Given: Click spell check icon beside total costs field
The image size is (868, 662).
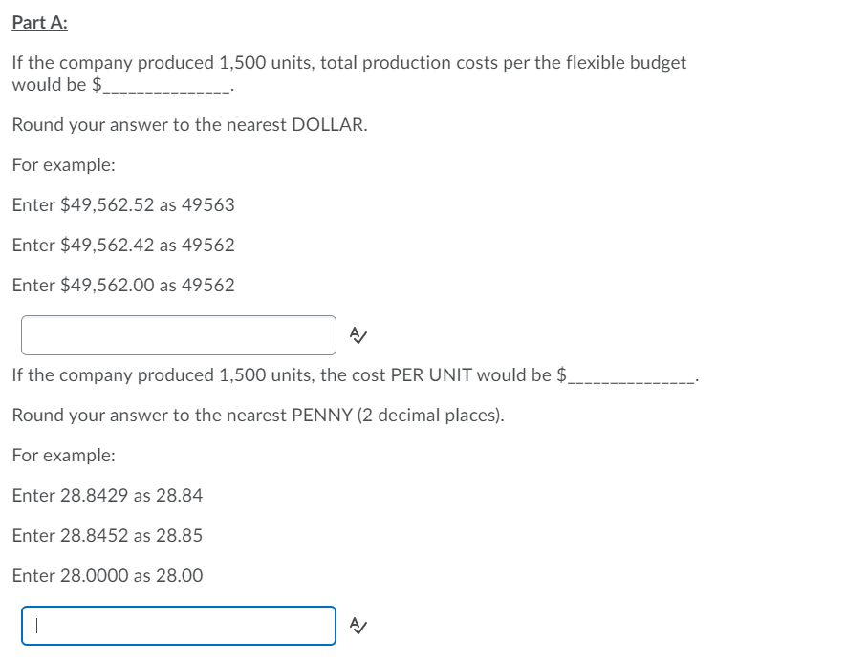Looking at the screenshot, I should [x=358, y=335].
